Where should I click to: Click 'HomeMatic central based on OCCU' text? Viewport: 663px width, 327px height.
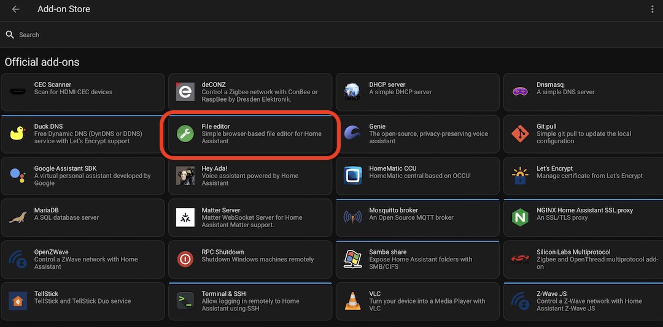point(419,176)
